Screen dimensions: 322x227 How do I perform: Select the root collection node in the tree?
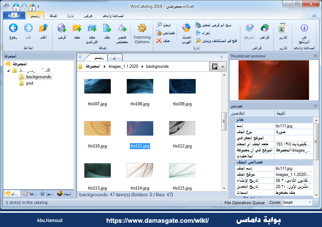16,64
